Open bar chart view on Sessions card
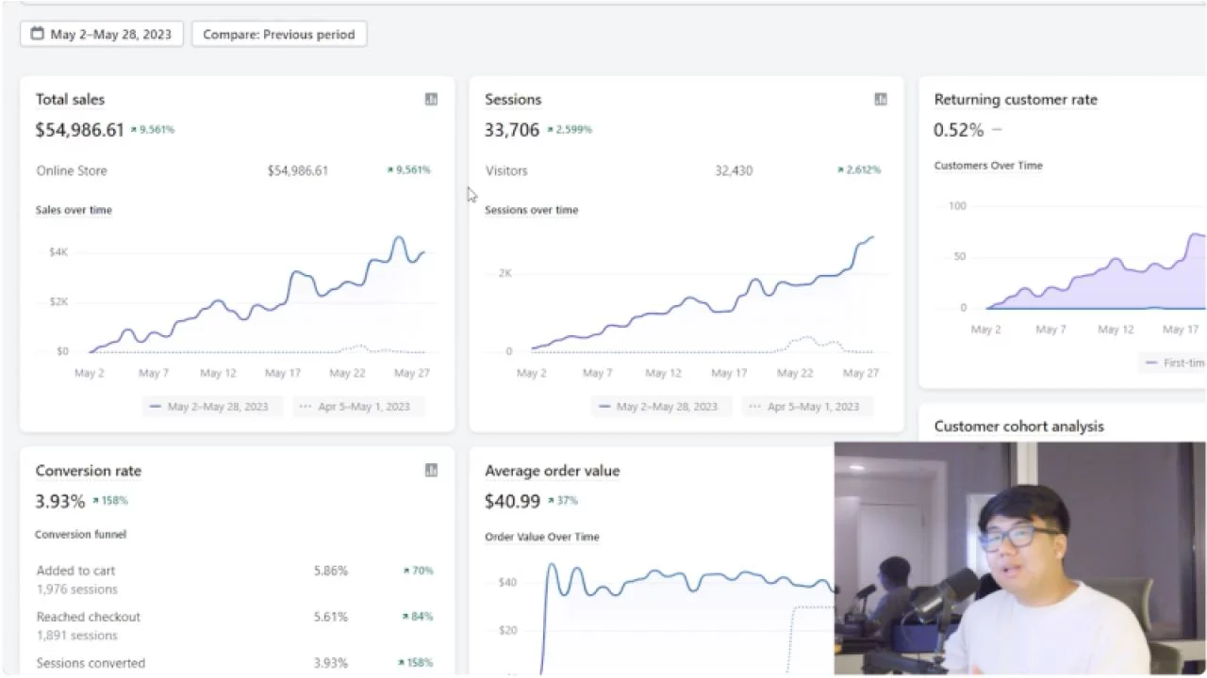The width and height of the screenshot is (1207, 678). point(880,99)
